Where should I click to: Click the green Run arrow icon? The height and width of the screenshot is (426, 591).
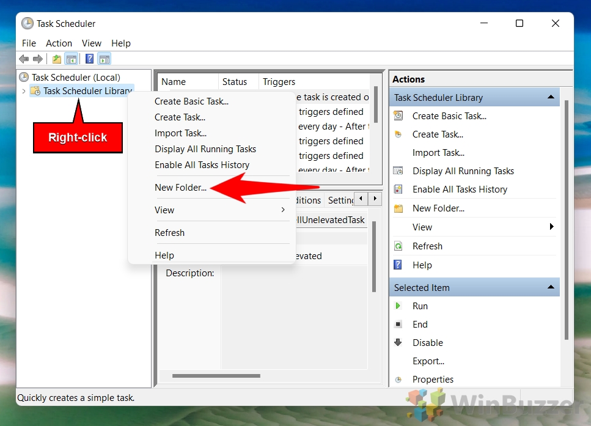[398, 306]
